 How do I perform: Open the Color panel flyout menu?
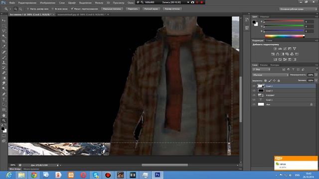(x=317, y=16)
